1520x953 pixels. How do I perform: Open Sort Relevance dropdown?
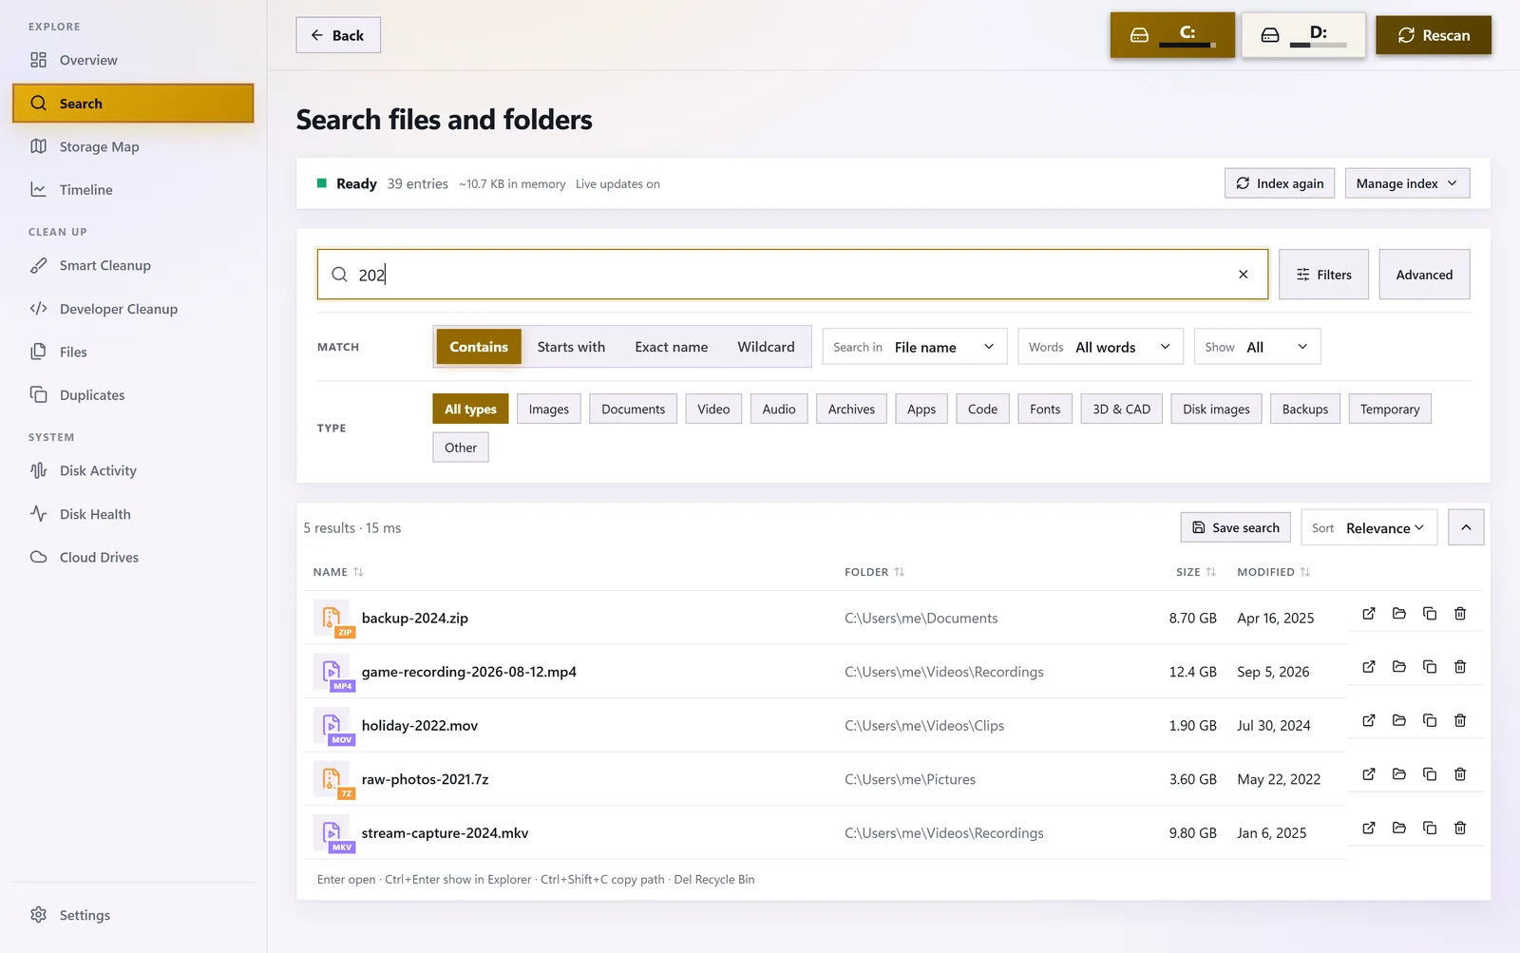click(x=1369, y=528)
